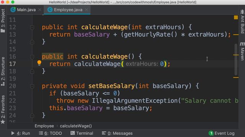Click the Messages window icon
The width and height of the screenshot is (245, 137).
point(104,133)
